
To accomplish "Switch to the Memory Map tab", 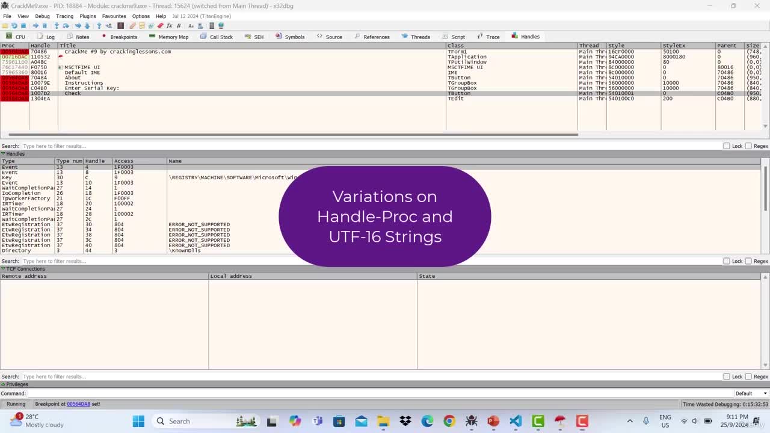I will 168,37.
